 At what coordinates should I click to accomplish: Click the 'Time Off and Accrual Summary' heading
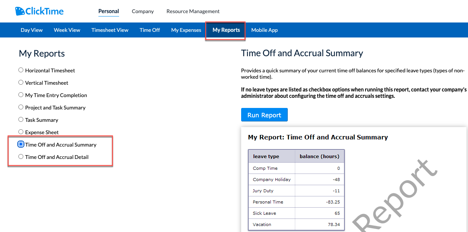click(302, 53)
